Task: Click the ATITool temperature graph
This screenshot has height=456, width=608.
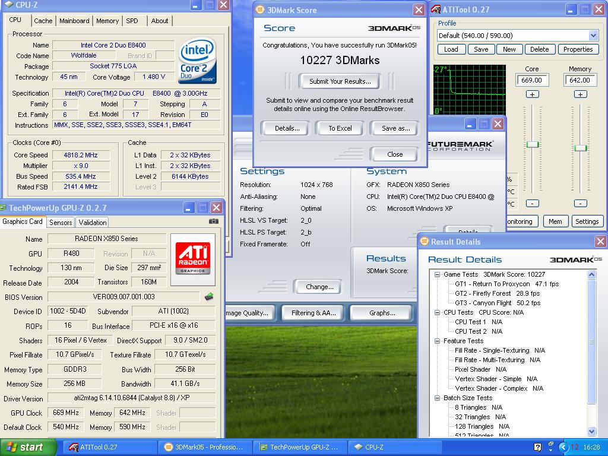Action: pos(470,90)
